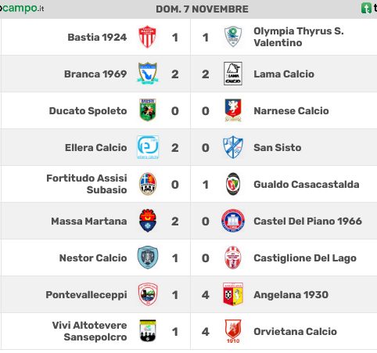Select the Ellera Calcio badge
The image size is (377, 353).
pyautogui.click(x=148, y=147)
